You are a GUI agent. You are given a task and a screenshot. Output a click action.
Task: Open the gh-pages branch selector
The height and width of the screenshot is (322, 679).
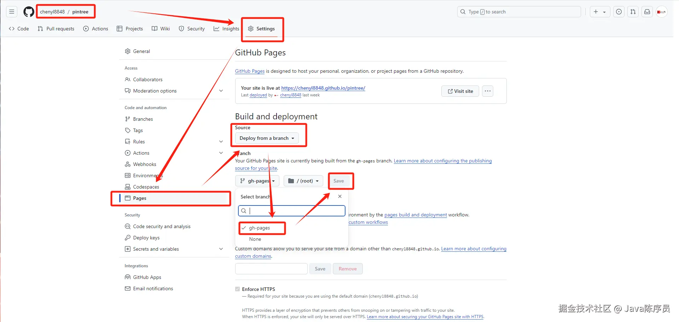tap(257, 181)
